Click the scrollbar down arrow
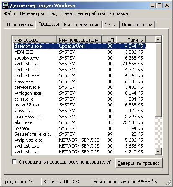This screenshot has width=173, height=187. click(158, 151)
